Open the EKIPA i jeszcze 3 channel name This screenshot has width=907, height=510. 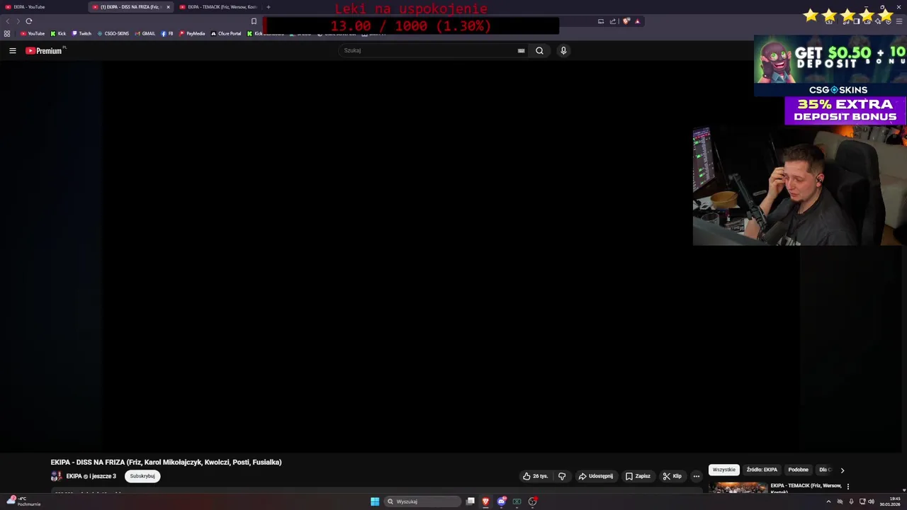tap(91, 476)
